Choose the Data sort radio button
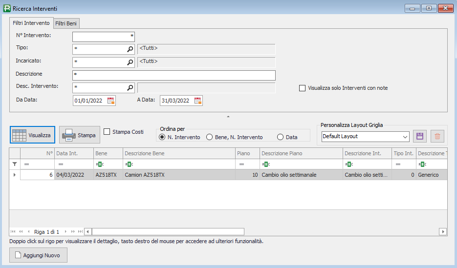 click(x=280, y=137)
